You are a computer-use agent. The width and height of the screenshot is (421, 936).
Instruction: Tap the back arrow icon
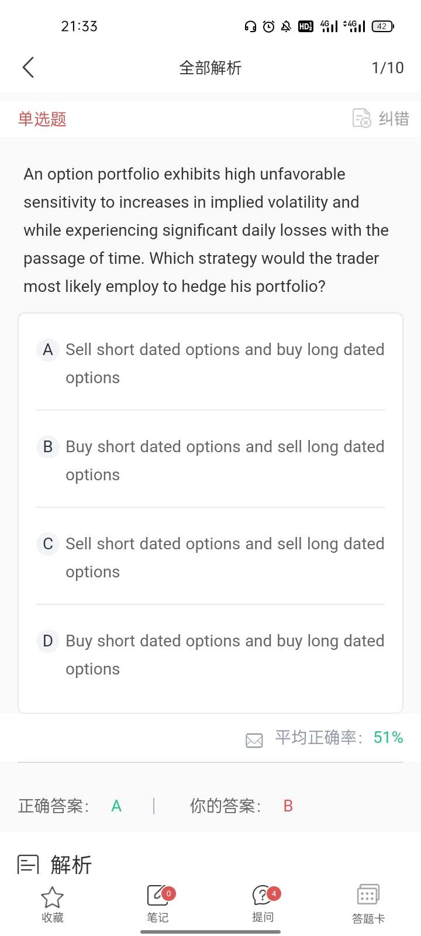(x=28, y=68)
